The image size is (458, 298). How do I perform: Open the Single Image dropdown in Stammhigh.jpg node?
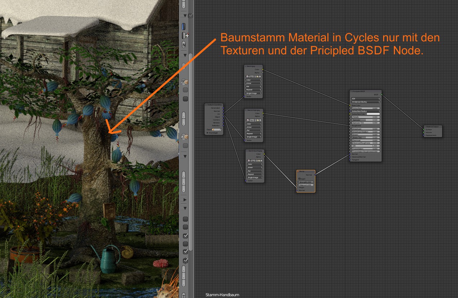254,137
